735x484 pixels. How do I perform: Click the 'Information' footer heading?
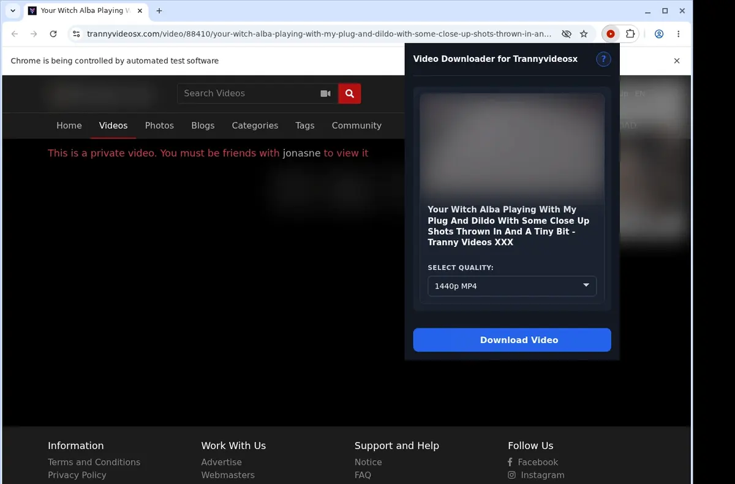(76, 445)
